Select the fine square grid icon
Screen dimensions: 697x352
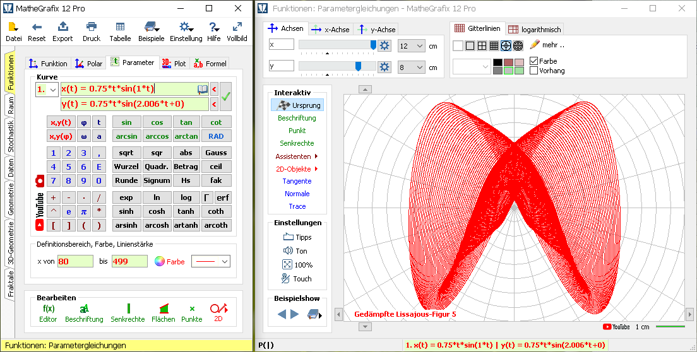coord(494,45)
